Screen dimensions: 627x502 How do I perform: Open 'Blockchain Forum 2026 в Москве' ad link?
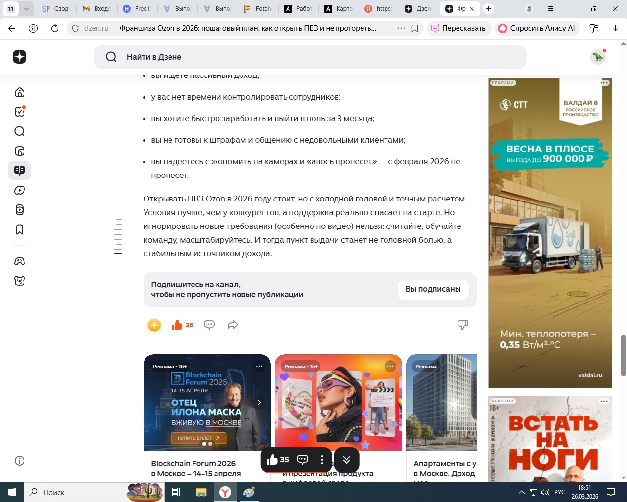[196, 468]
